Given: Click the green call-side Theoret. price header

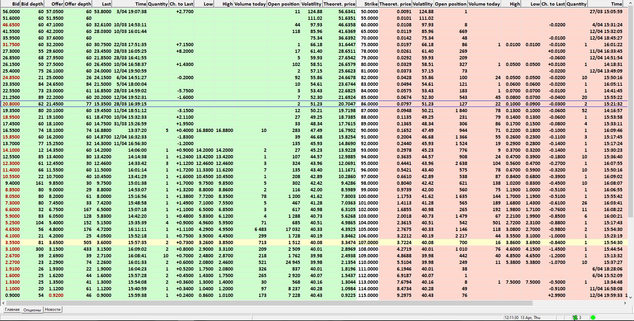Looking at the screenshot, I should point(339,4).
